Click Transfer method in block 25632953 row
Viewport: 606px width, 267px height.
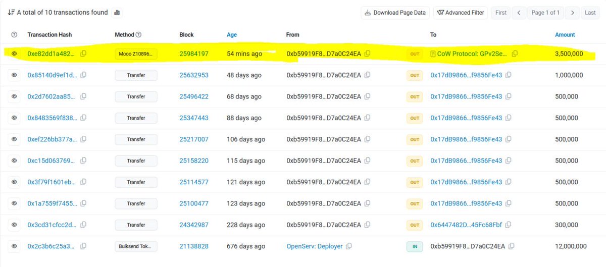click(x=136, y=75)
